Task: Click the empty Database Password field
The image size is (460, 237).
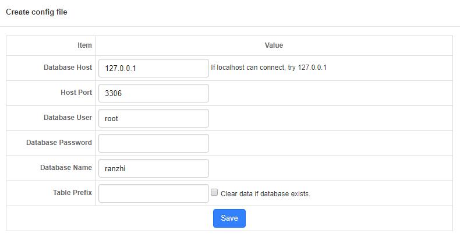Action: tap(154, 143)
